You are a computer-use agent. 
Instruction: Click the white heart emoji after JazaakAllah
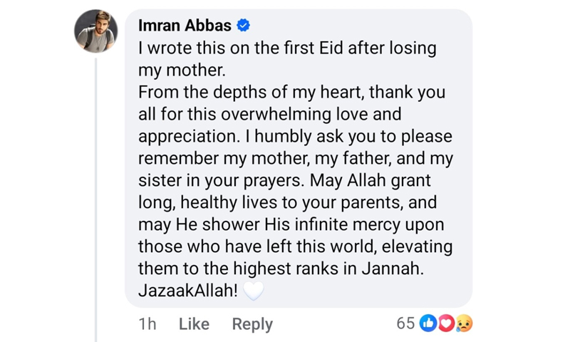click(254, 291)
